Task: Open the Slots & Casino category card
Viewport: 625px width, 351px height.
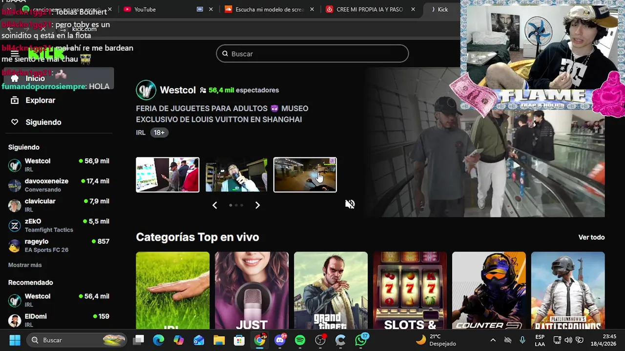Action: click(x=410, y=291)
